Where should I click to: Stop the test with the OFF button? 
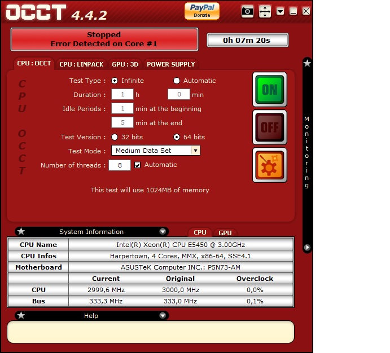pyautogui.click(x=270, y=127)
